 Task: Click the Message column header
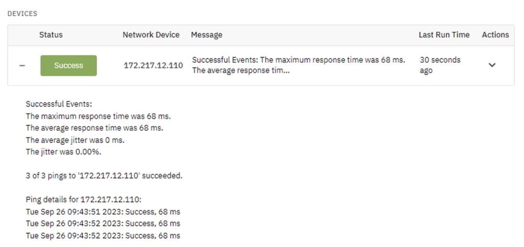click(x=207, y=35)
